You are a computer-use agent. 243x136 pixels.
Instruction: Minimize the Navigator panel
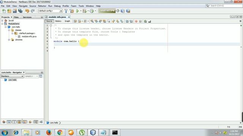click(42, 72)
